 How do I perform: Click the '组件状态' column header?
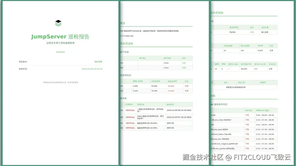[249, 110]
